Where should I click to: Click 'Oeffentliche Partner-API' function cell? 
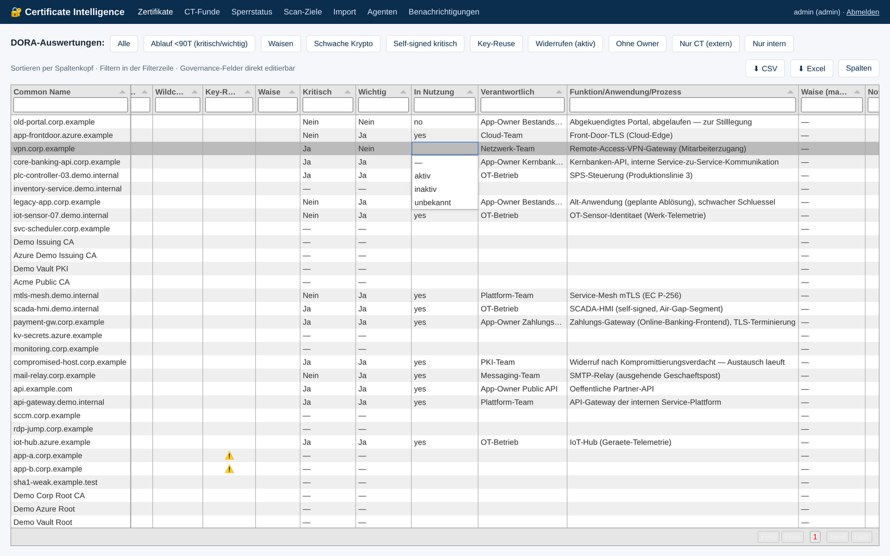coord(612,389)
